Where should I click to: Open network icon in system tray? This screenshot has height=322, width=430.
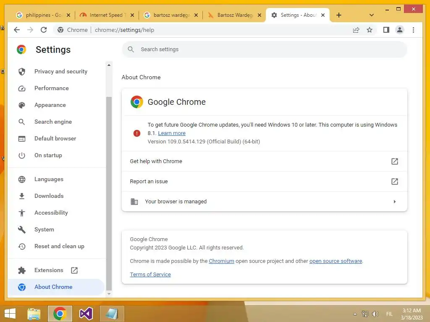pyautogui.click(x=365, y=314)
